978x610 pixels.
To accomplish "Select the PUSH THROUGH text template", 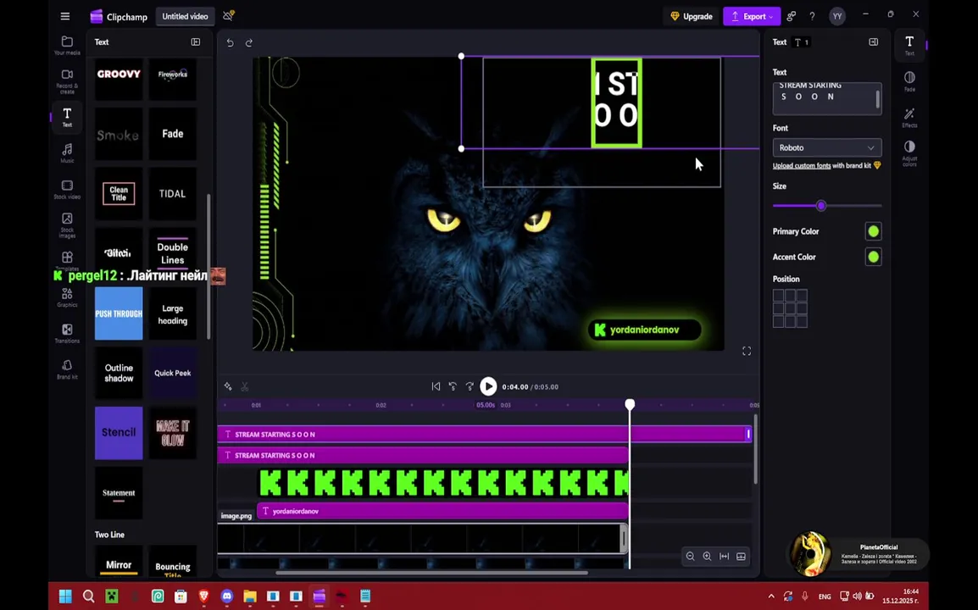I will 119,313.
